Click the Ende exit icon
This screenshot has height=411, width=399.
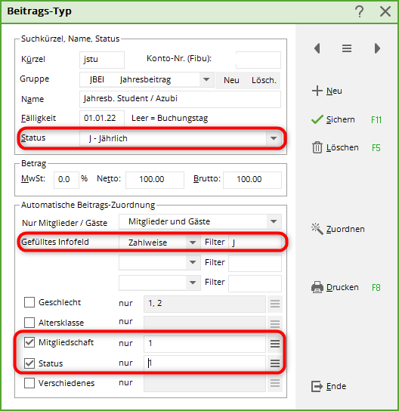click(x=317, y=386)
